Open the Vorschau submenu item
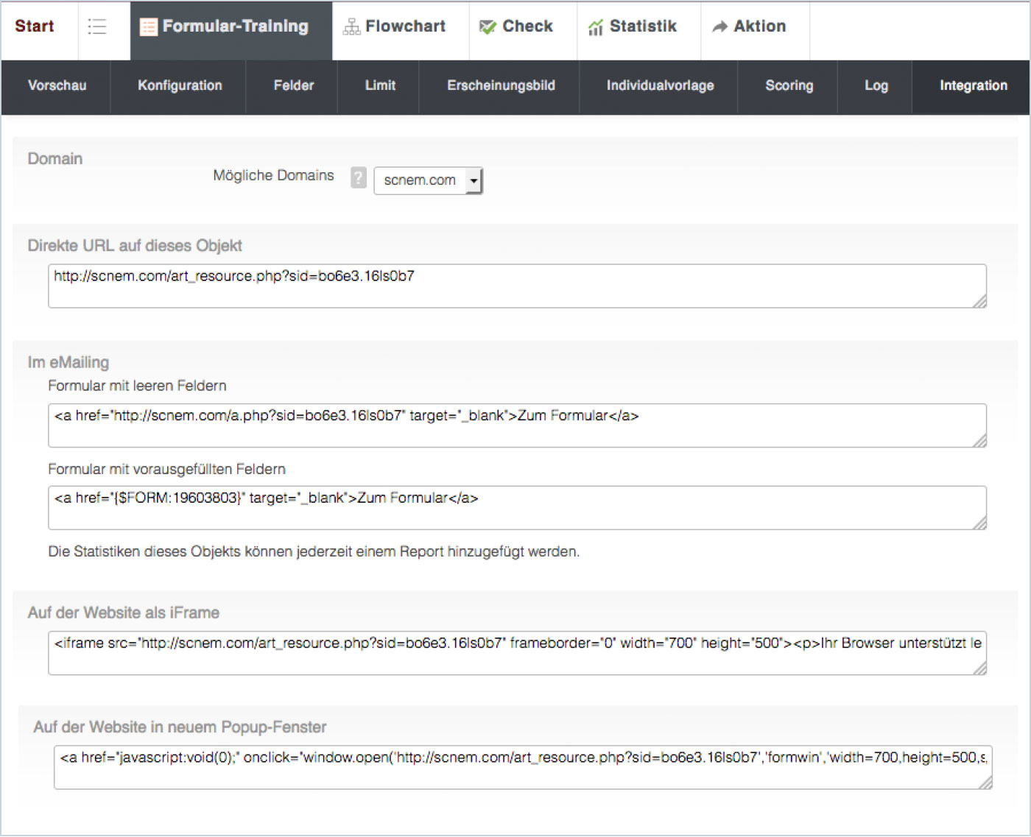 point(57,85)
